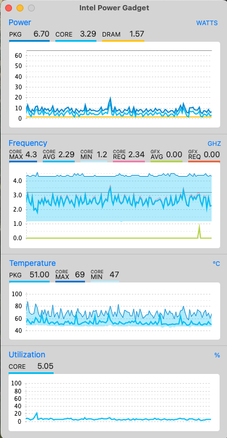Click the °C temperature unit label
The height and width of the screenshot is (438, 227).
click(x=216, y=264)
